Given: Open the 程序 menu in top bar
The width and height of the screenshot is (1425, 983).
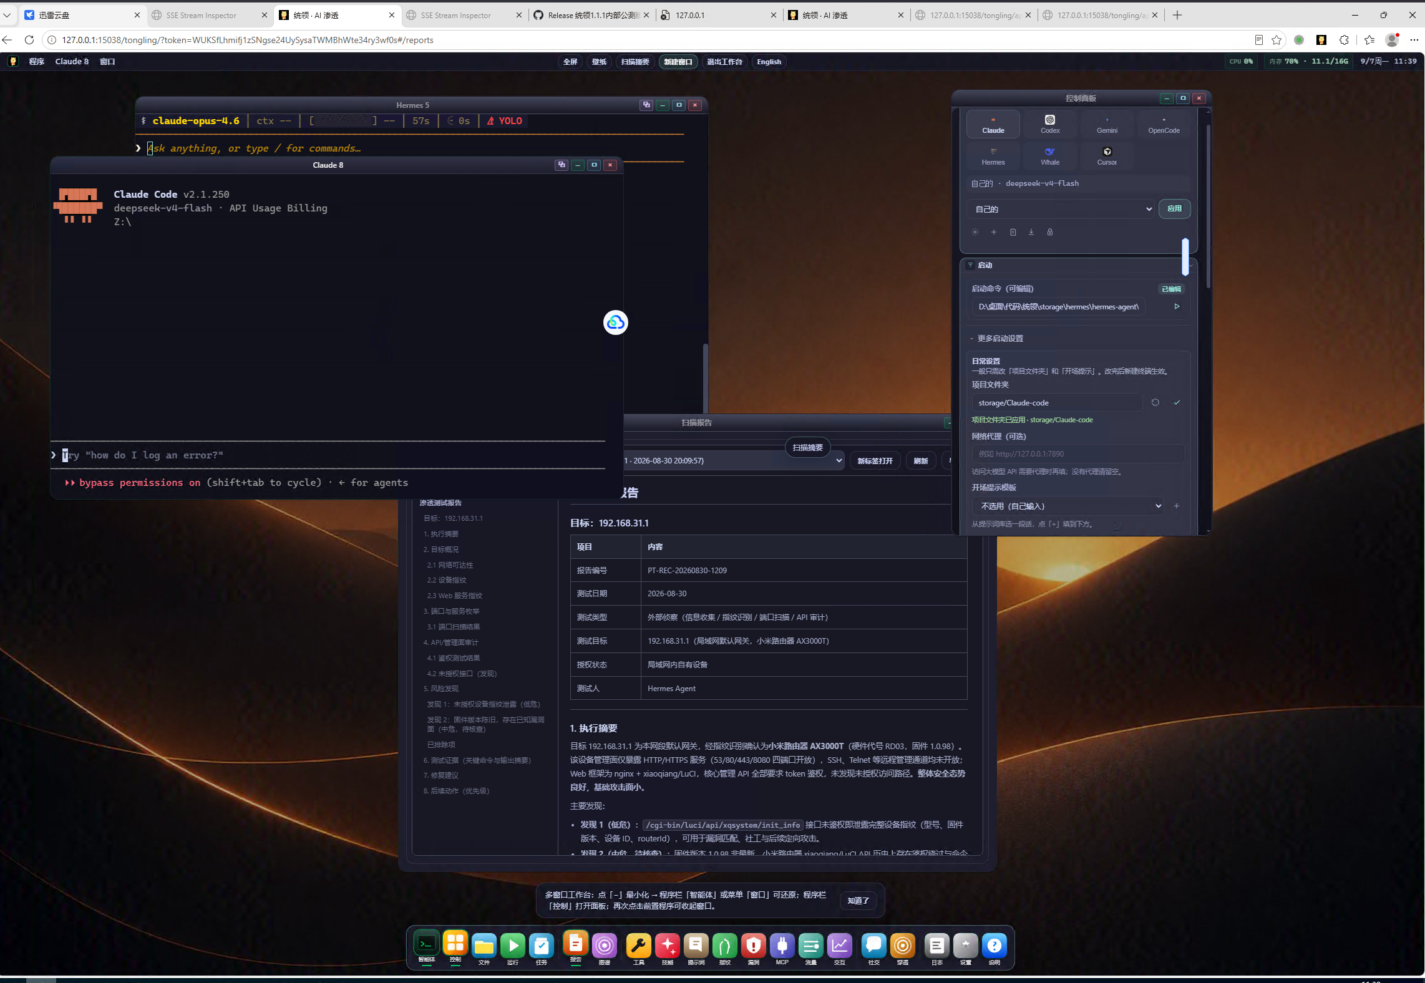Looking at the screenshot, I should point(37,61).
